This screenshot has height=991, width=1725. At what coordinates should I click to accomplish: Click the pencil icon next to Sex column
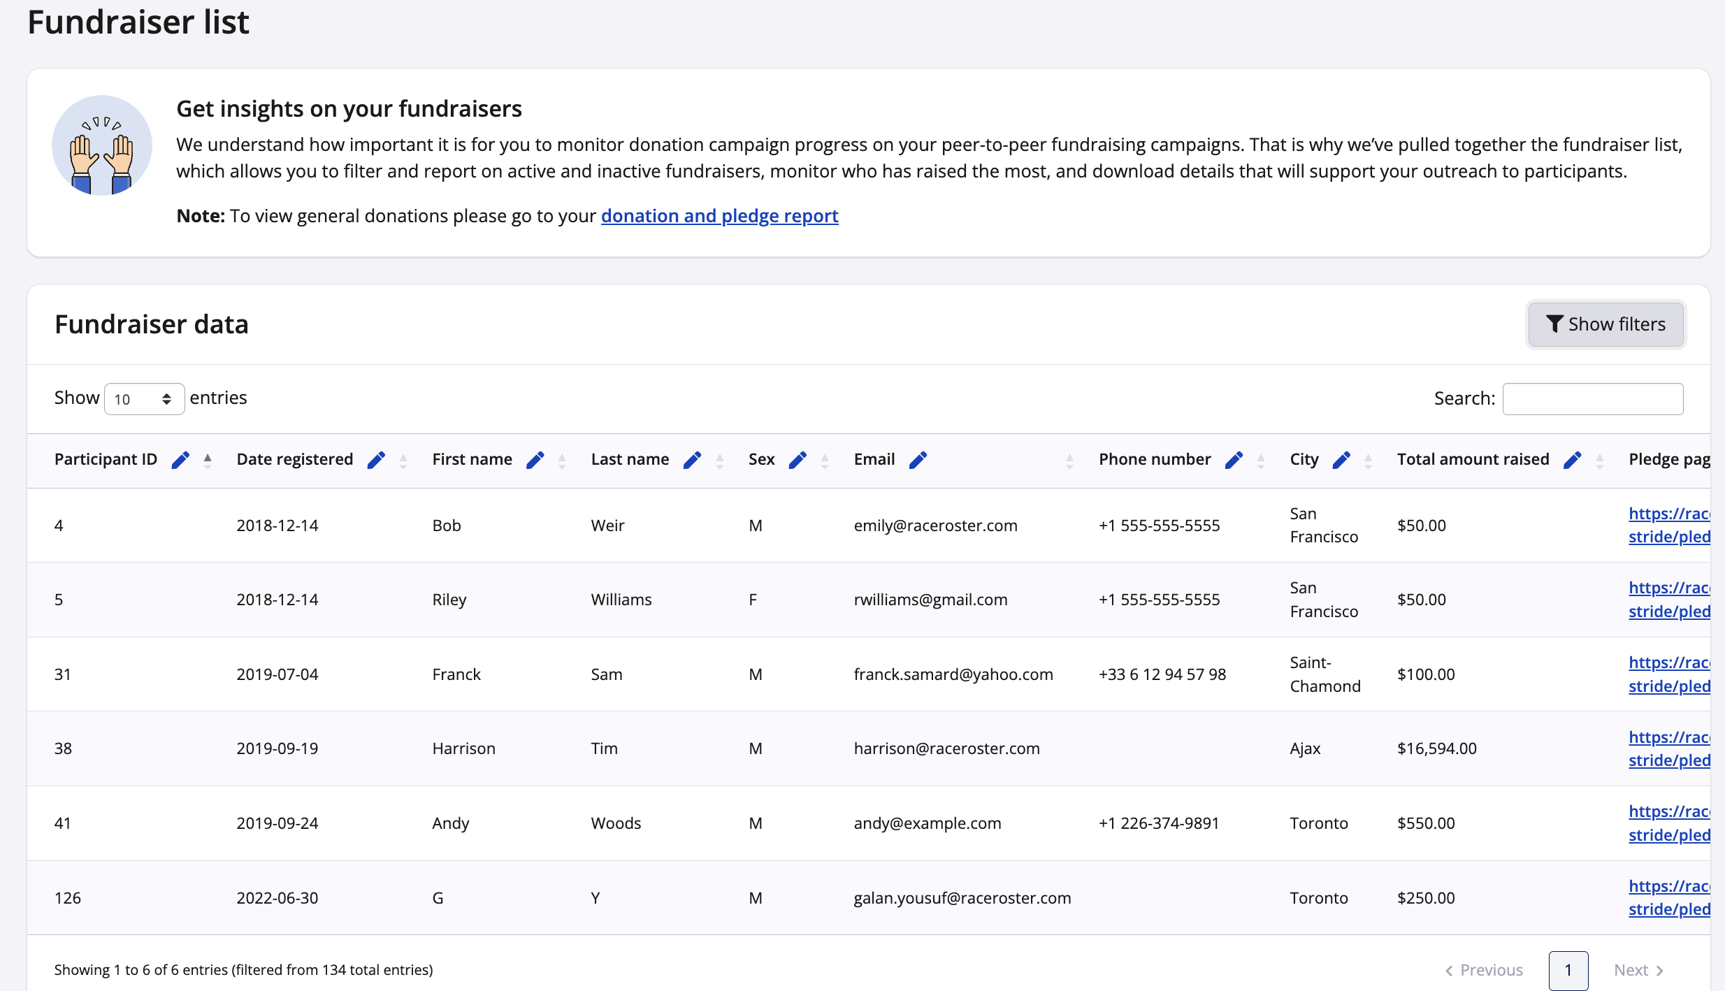click(x=797, y=460)
